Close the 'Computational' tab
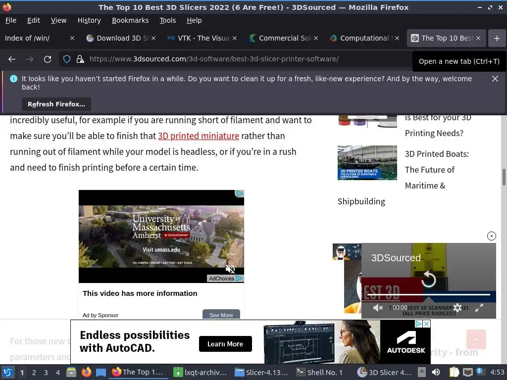Image resolution: width=507 pixels, height=380 pixels. [x=397, y=38]
